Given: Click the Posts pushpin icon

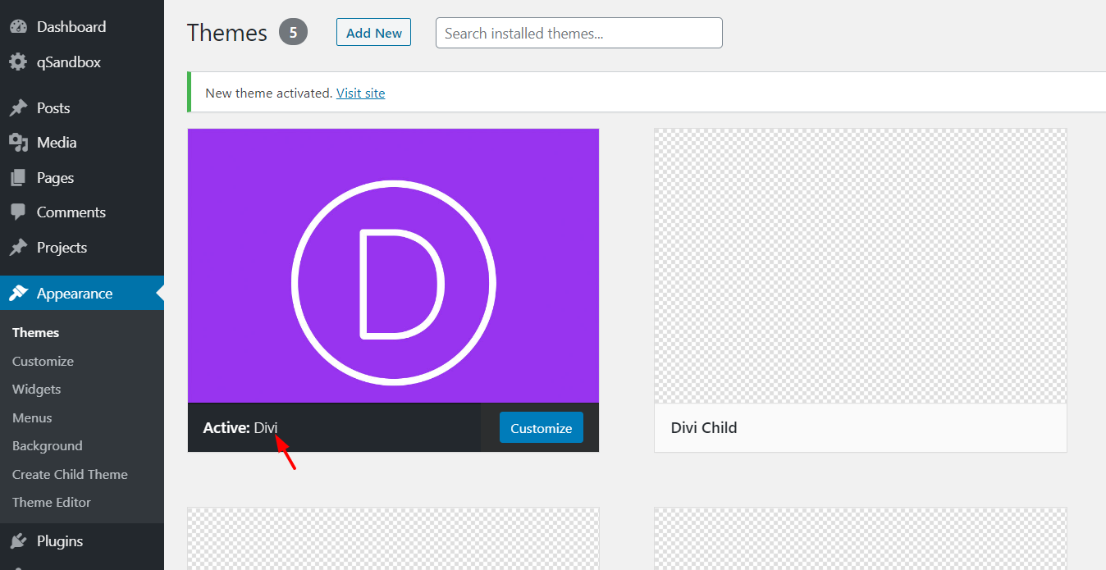Looking at the screenshot, I should pos(18,107).
